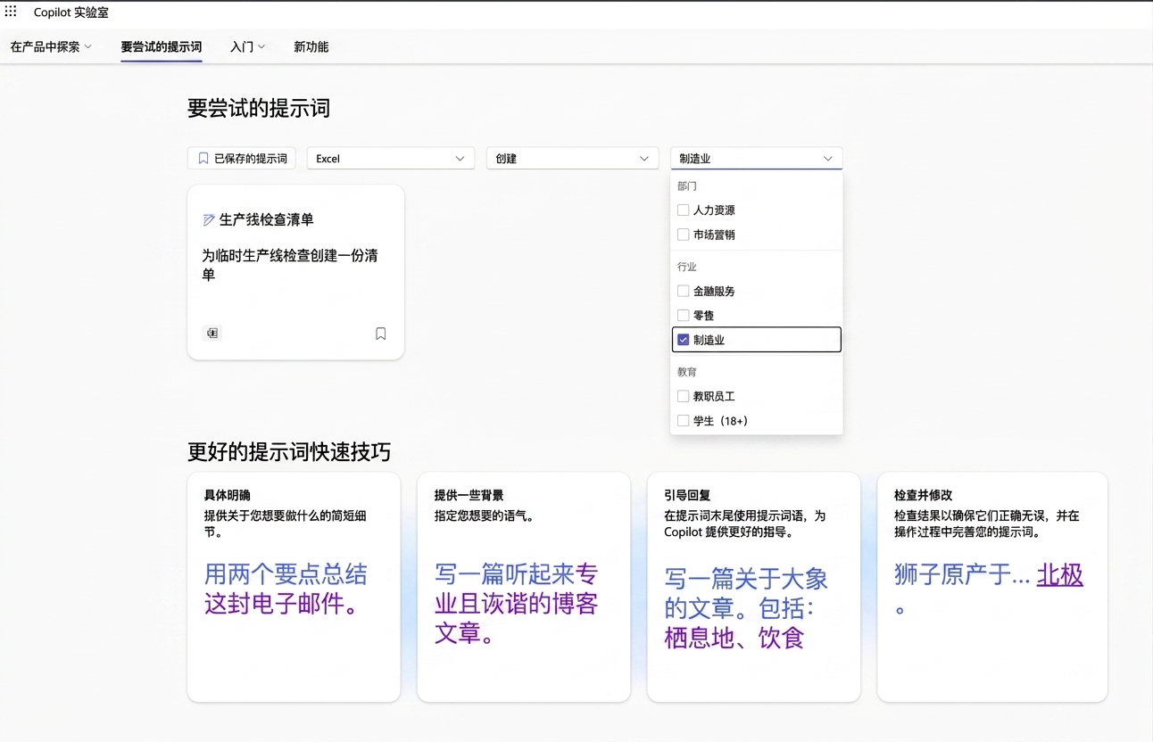Click the 已保存的提示词 button
Screen dimensions: 1153x742
click(241, 159)
